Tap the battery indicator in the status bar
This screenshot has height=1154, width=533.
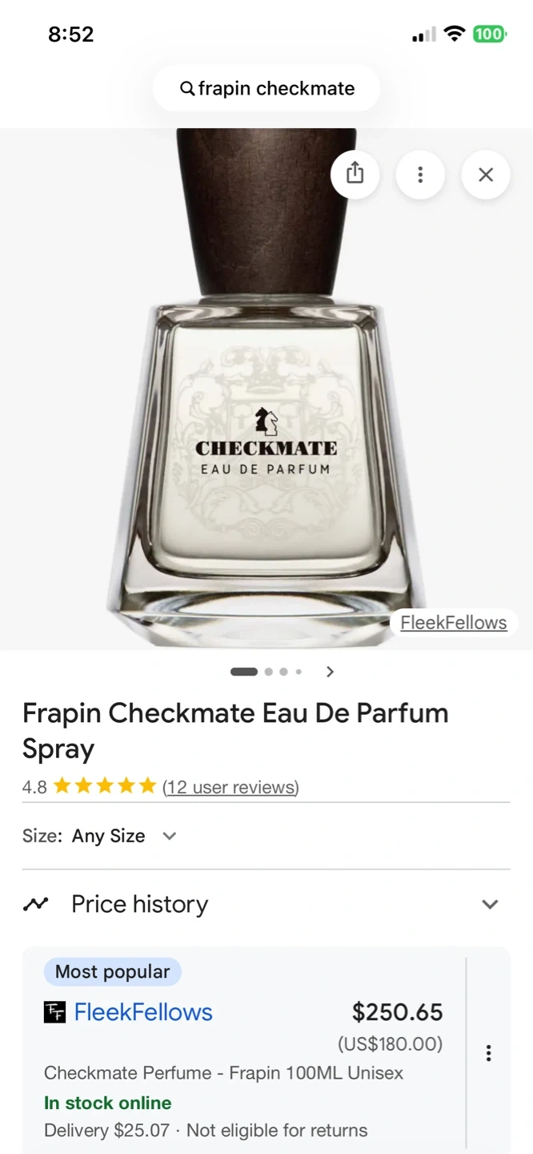point(488,34)
